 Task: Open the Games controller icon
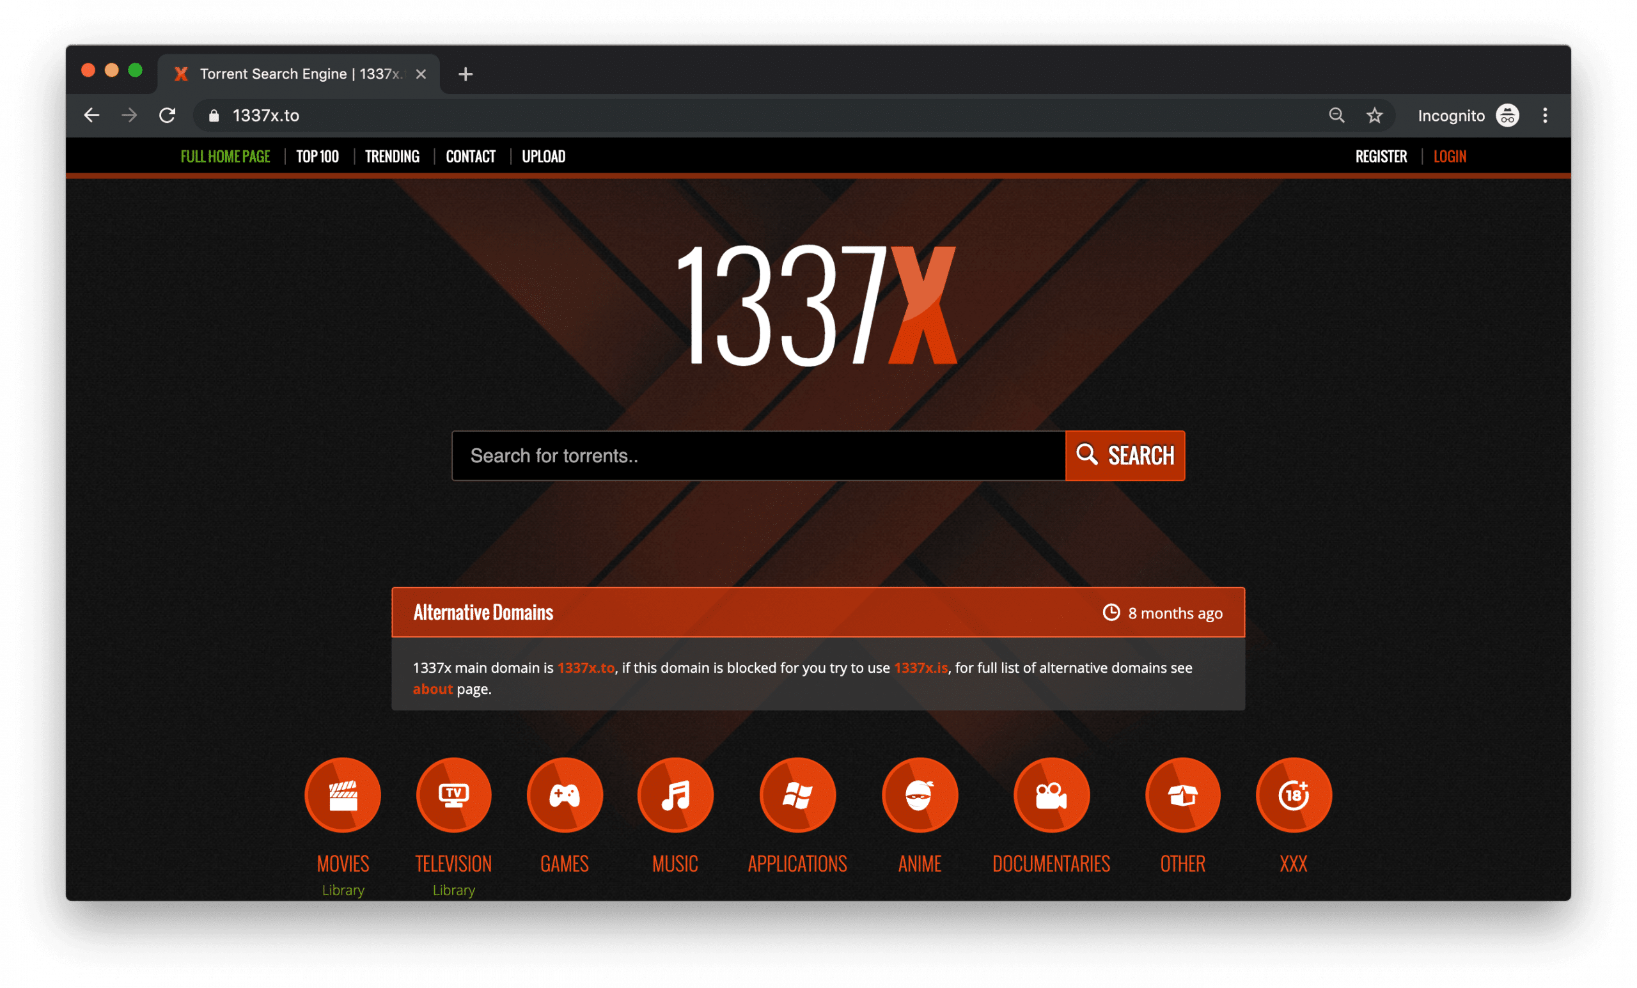point(565,795)
